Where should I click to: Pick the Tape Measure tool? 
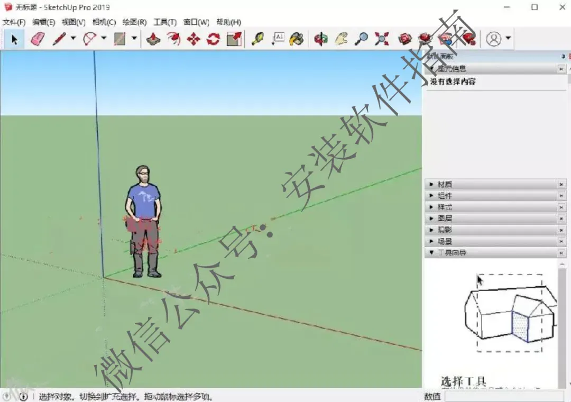(x=257, y=39)
